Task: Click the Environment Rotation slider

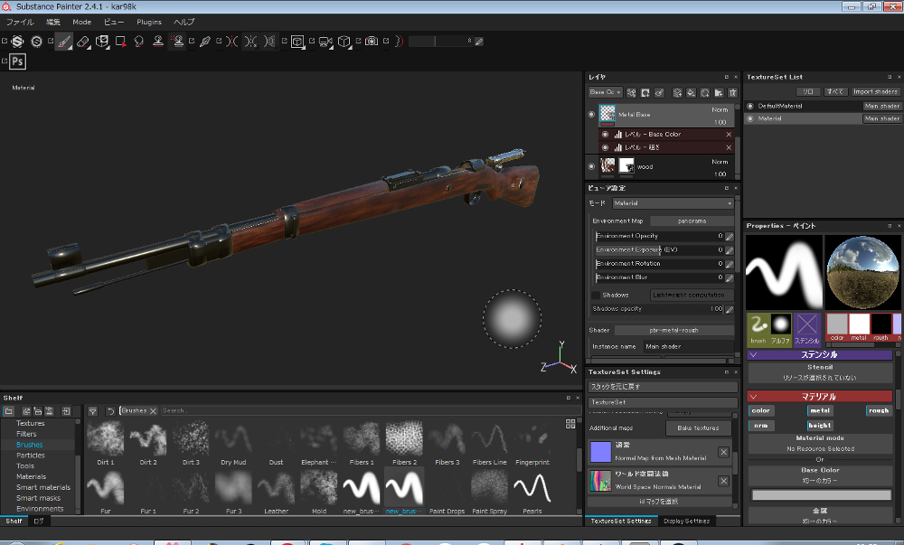Action: pyautogui.click(x=659, y=264)
